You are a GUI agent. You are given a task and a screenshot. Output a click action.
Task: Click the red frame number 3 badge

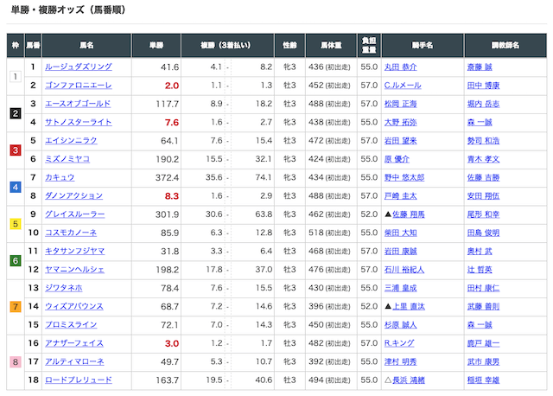click(x=15, y=150)
